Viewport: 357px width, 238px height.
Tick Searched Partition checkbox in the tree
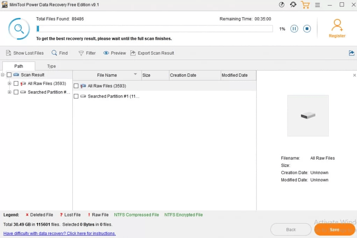point(16,92)
